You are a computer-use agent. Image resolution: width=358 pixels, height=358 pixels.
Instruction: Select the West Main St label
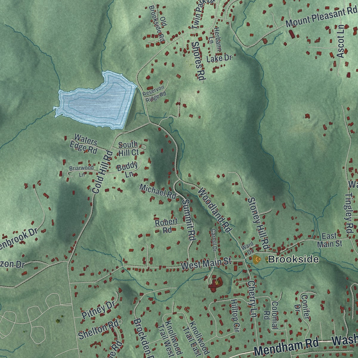click(206, 263)
